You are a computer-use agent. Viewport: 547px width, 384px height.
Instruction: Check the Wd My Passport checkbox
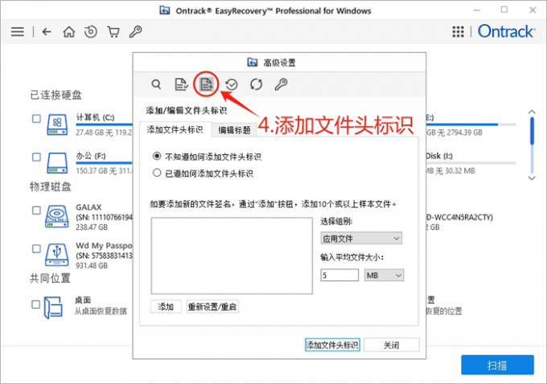pyautogui.click(x=36, y=249)
